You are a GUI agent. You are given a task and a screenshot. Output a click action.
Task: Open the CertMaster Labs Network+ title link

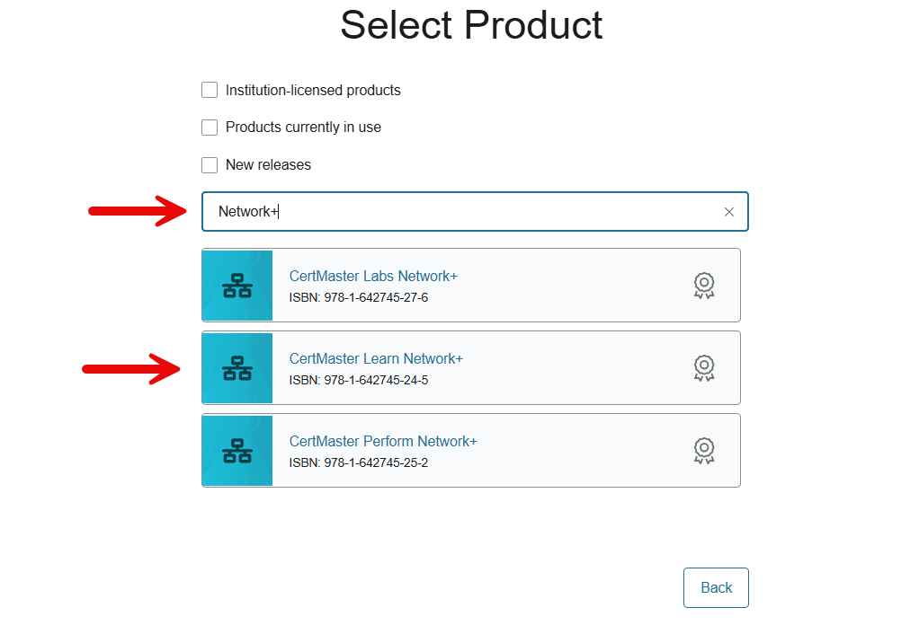tap(373, 277)
